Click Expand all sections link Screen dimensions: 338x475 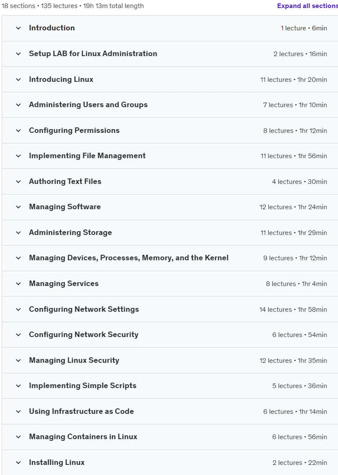click(307, 6)
